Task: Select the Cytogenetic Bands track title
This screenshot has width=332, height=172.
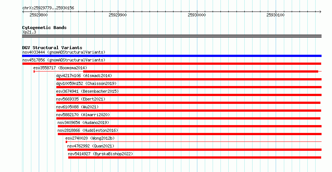Action: tap(44, 28)
